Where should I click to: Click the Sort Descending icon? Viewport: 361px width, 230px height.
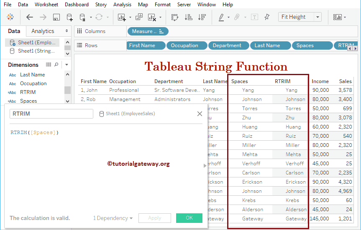202,17
